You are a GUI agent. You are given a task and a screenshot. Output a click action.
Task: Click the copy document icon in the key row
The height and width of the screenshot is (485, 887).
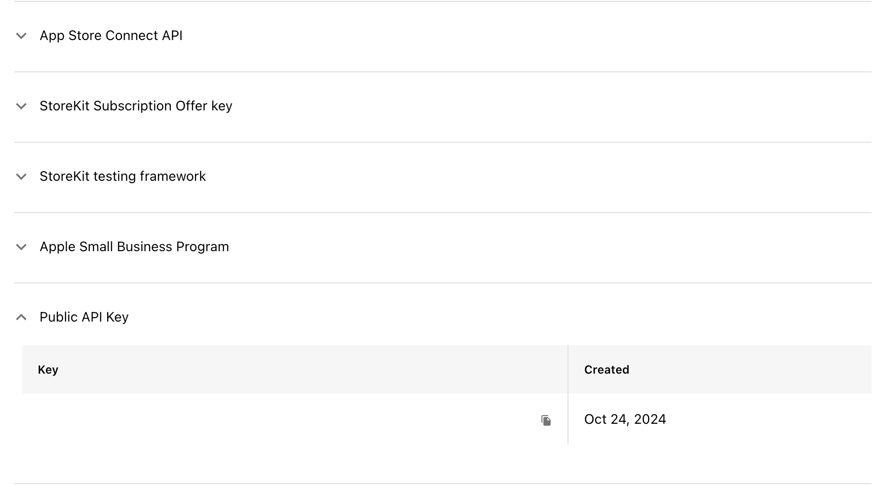click(x=546, y=420)
